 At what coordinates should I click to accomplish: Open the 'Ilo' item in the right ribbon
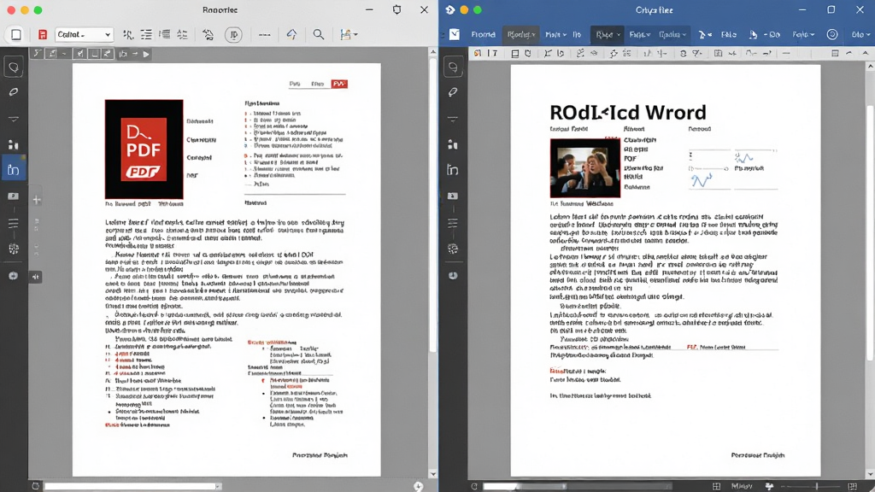(577, 34)
